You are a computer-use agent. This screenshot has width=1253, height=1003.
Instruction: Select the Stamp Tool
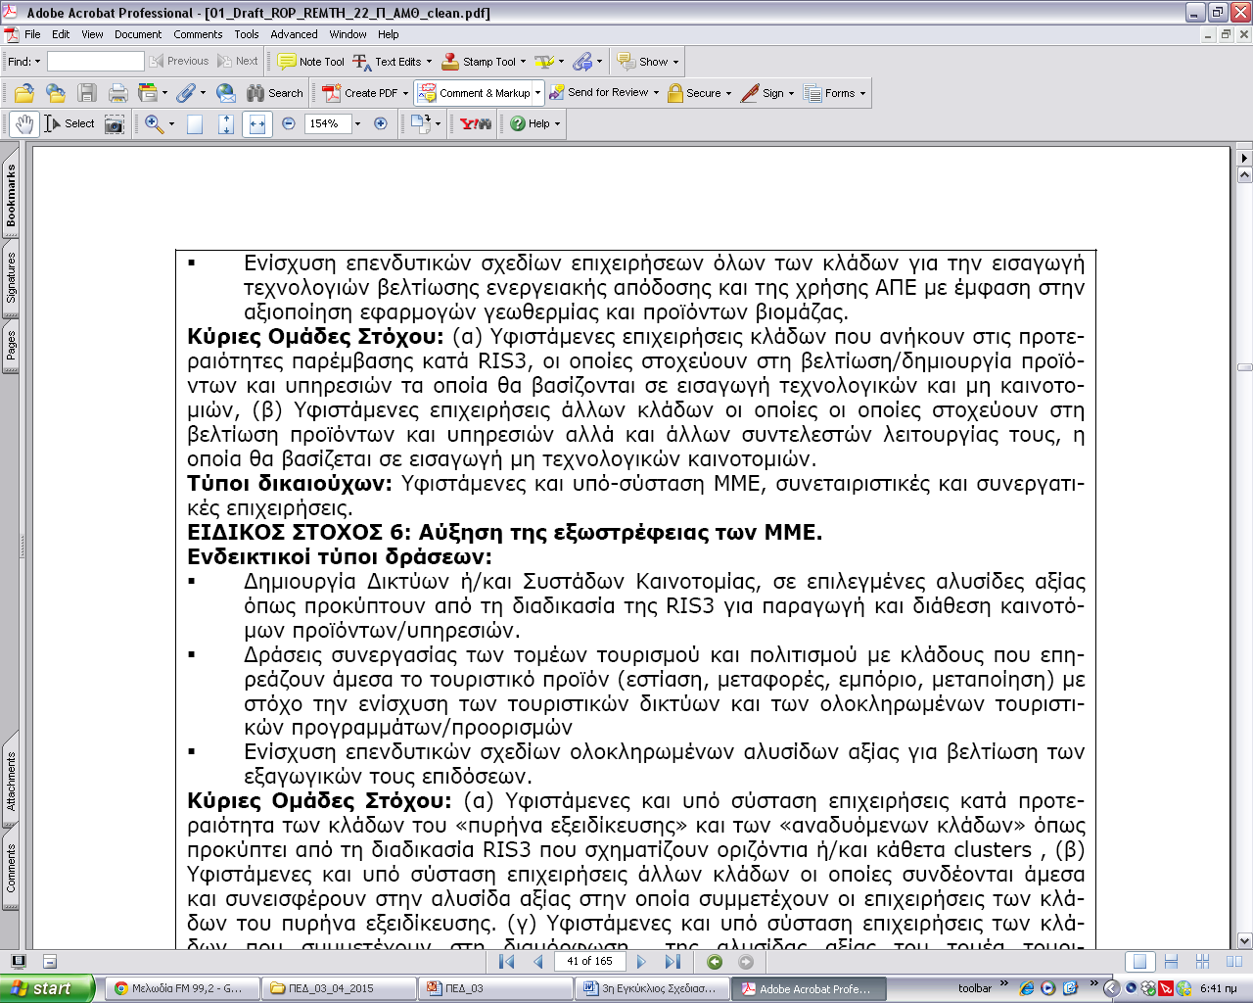pos(479,62)
